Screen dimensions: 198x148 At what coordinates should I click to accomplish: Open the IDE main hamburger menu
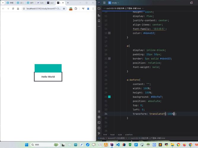tap(104, 3)
